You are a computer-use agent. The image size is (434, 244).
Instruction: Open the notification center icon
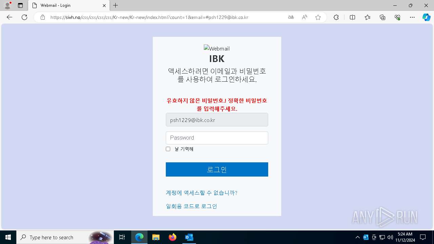423,237
